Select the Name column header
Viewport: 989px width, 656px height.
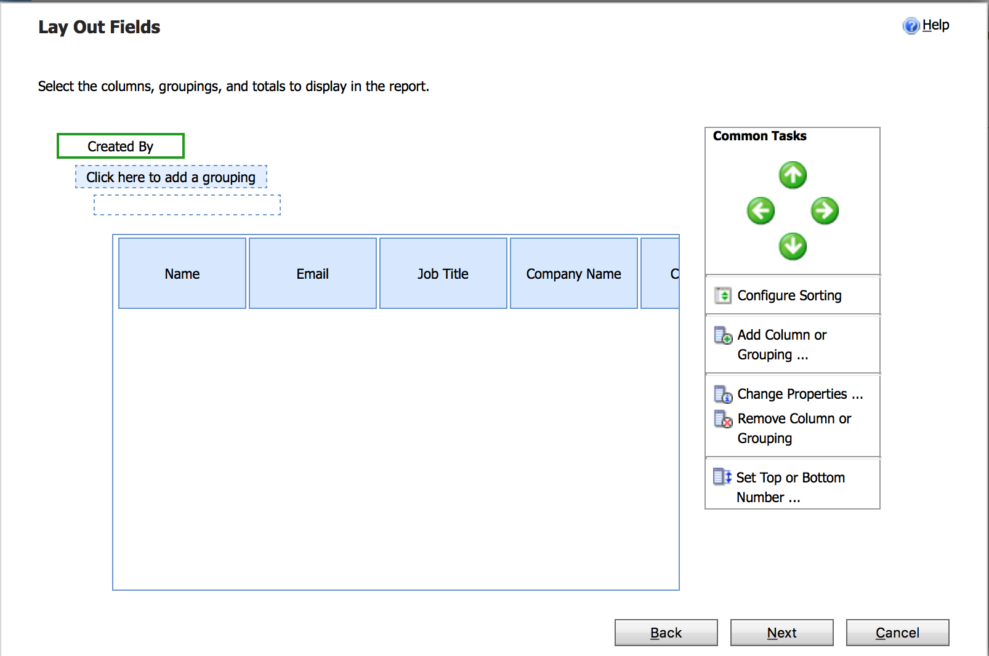[182, 273]
